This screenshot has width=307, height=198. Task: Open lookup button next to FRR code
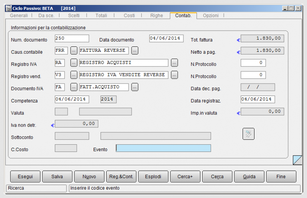pos(74,51)
